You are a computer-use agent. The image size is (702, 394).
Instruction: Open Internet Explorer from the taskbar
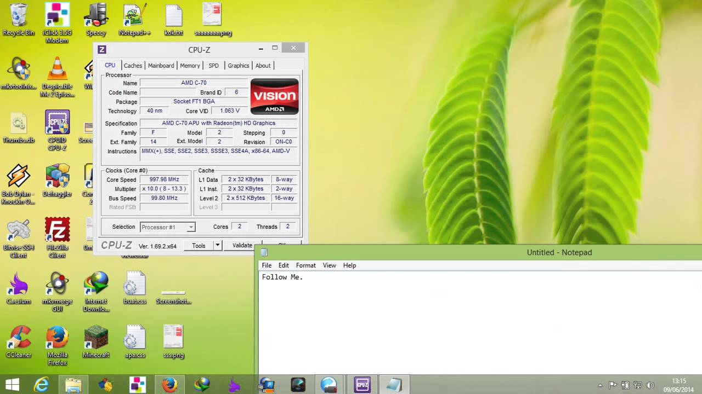pos(42,385)
